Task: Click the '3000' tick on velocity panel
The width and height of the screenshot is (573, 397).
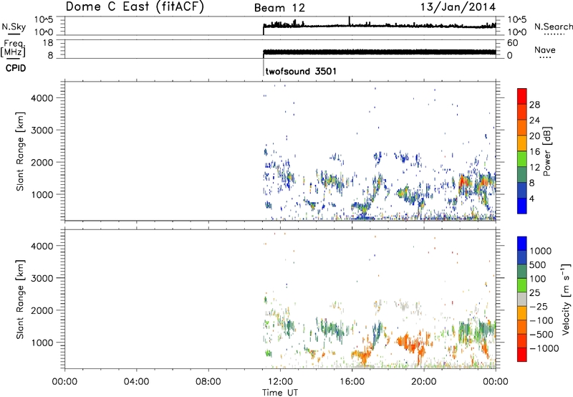Action: tap(42, 278)
